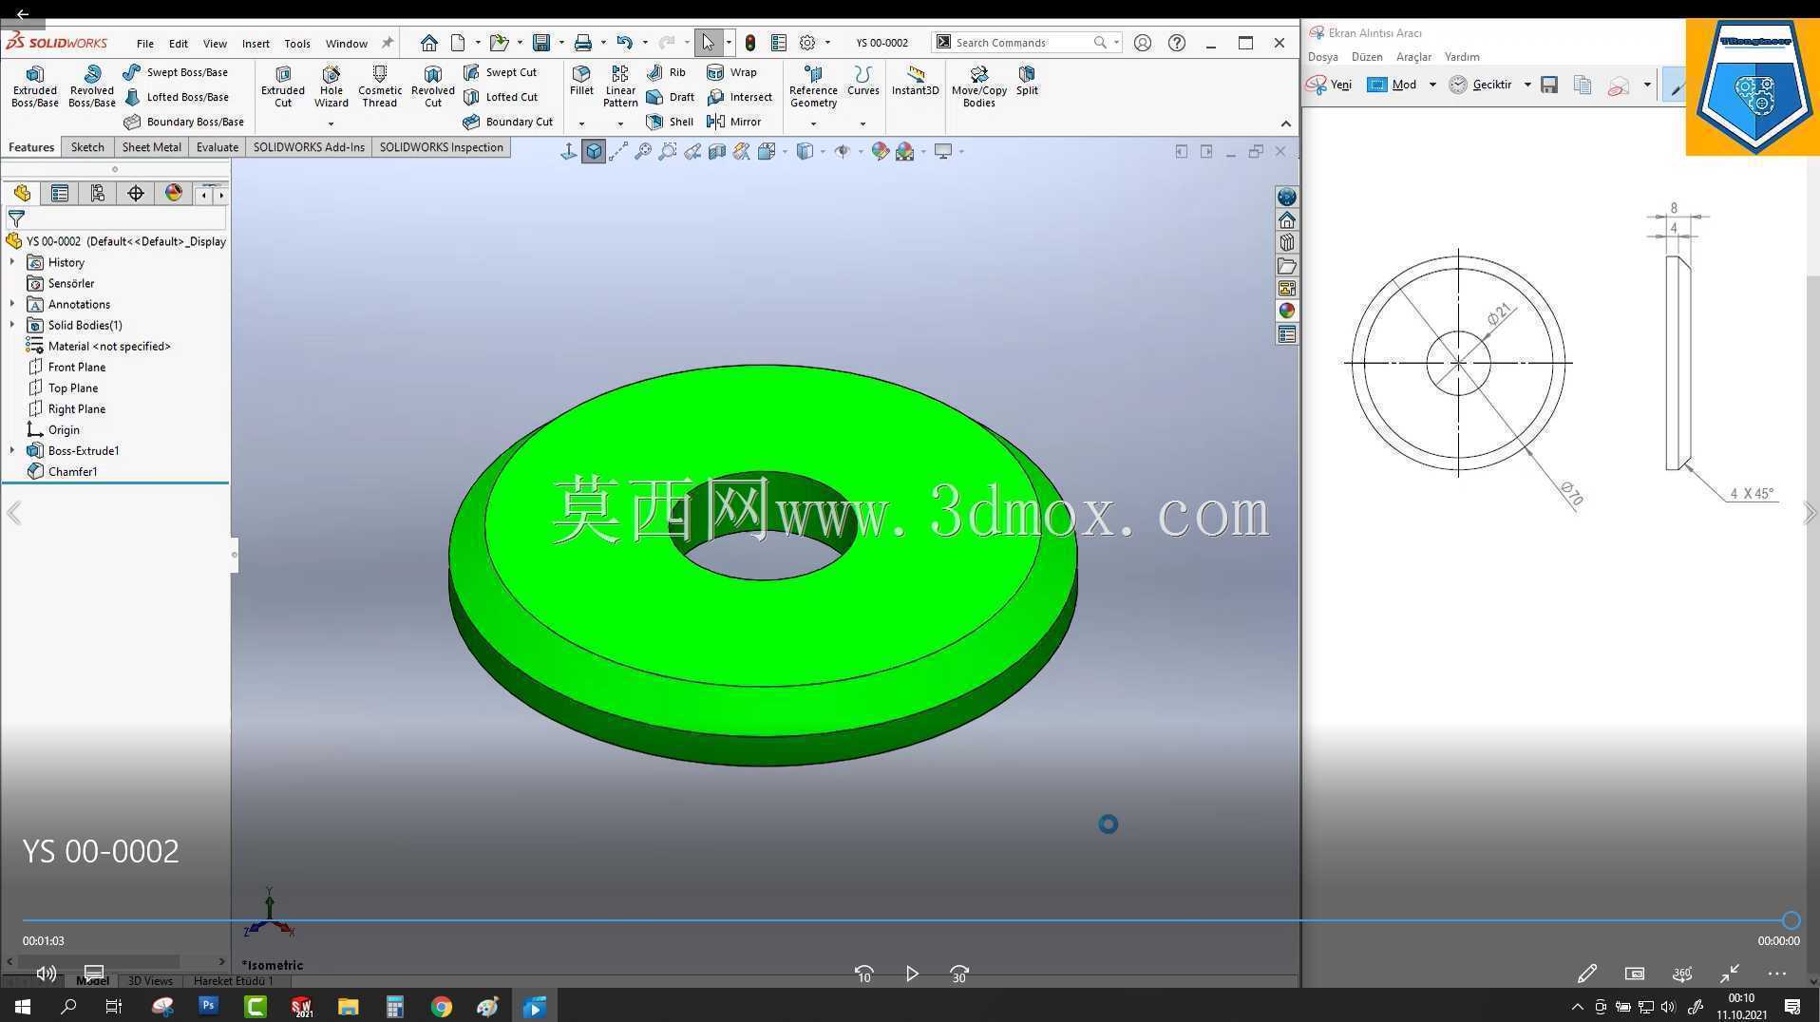Viewport: 1820px width, 1022px height.
Task: Select the Revolved Cut tool
Action: coord(433,86)
